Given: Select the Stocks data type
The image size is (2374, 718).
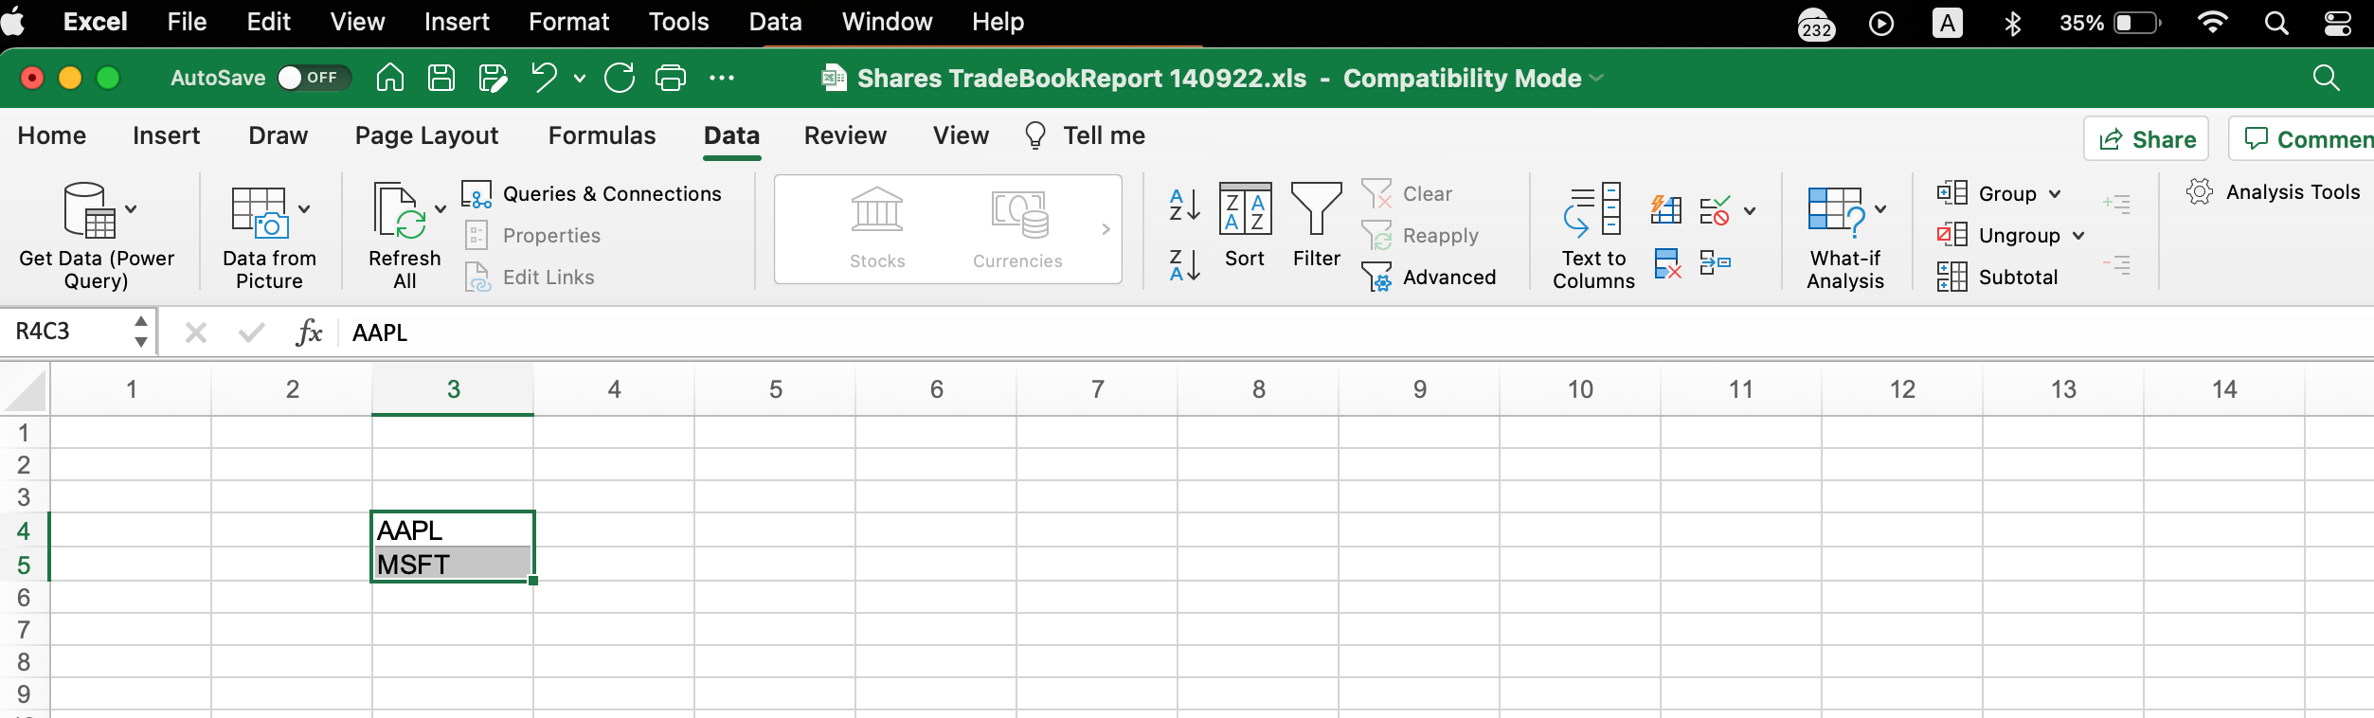Looking at the screenshot, I should (x=877, y=229).
